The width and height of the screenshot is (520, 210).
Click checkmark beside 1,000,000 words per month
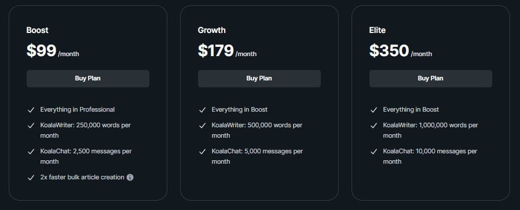tap(373, 126)
